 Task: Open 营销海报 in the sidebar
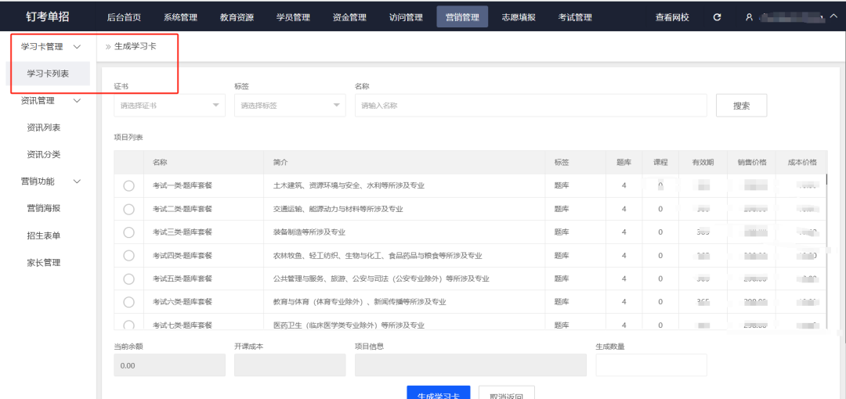(x=44, y=208)
